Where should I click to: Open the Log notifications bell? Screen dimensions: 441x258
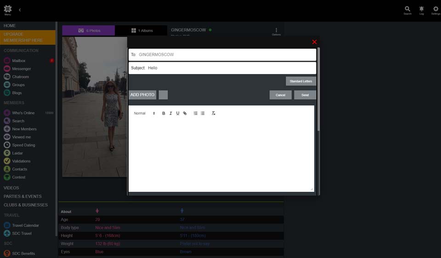(x=421, y=10)
